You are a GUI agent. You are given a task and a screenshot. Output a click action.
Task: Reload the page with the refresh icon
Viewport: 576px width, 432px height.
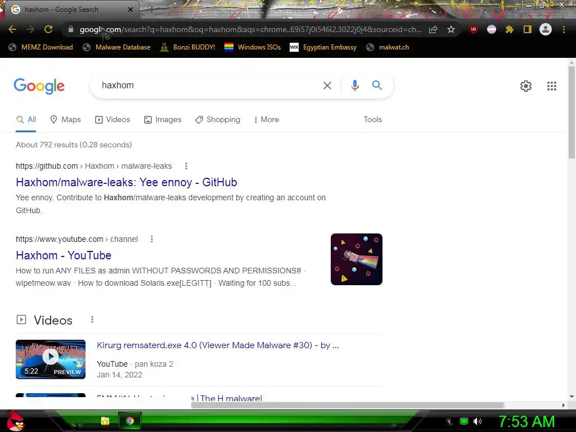click(48, 29)
